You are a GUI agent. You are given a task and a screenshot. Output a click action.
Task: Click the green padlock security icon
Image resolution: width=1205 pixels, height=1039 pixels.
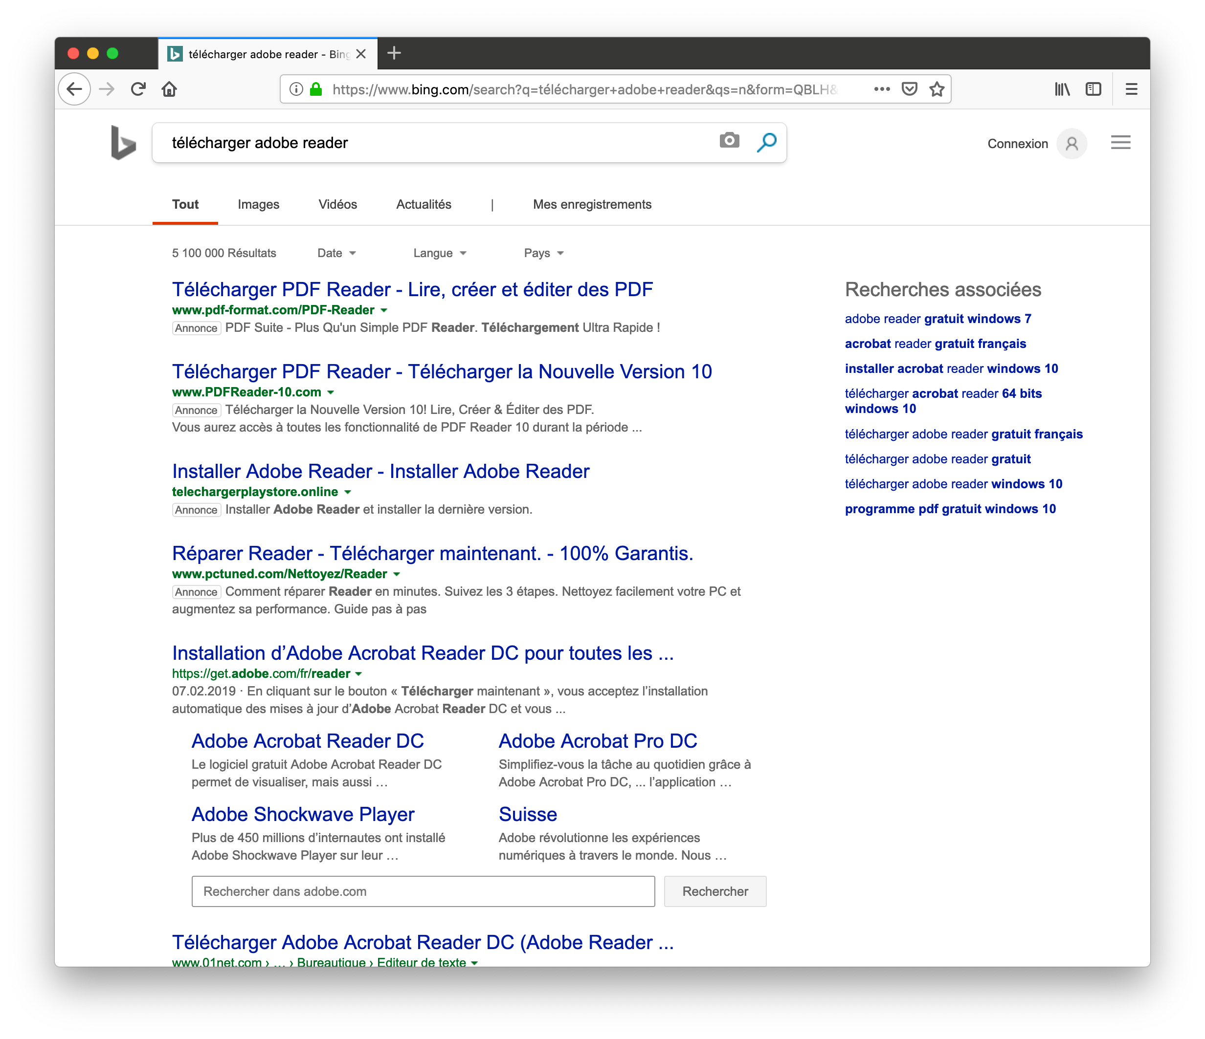pyautogui.click(x=316, y=89)
